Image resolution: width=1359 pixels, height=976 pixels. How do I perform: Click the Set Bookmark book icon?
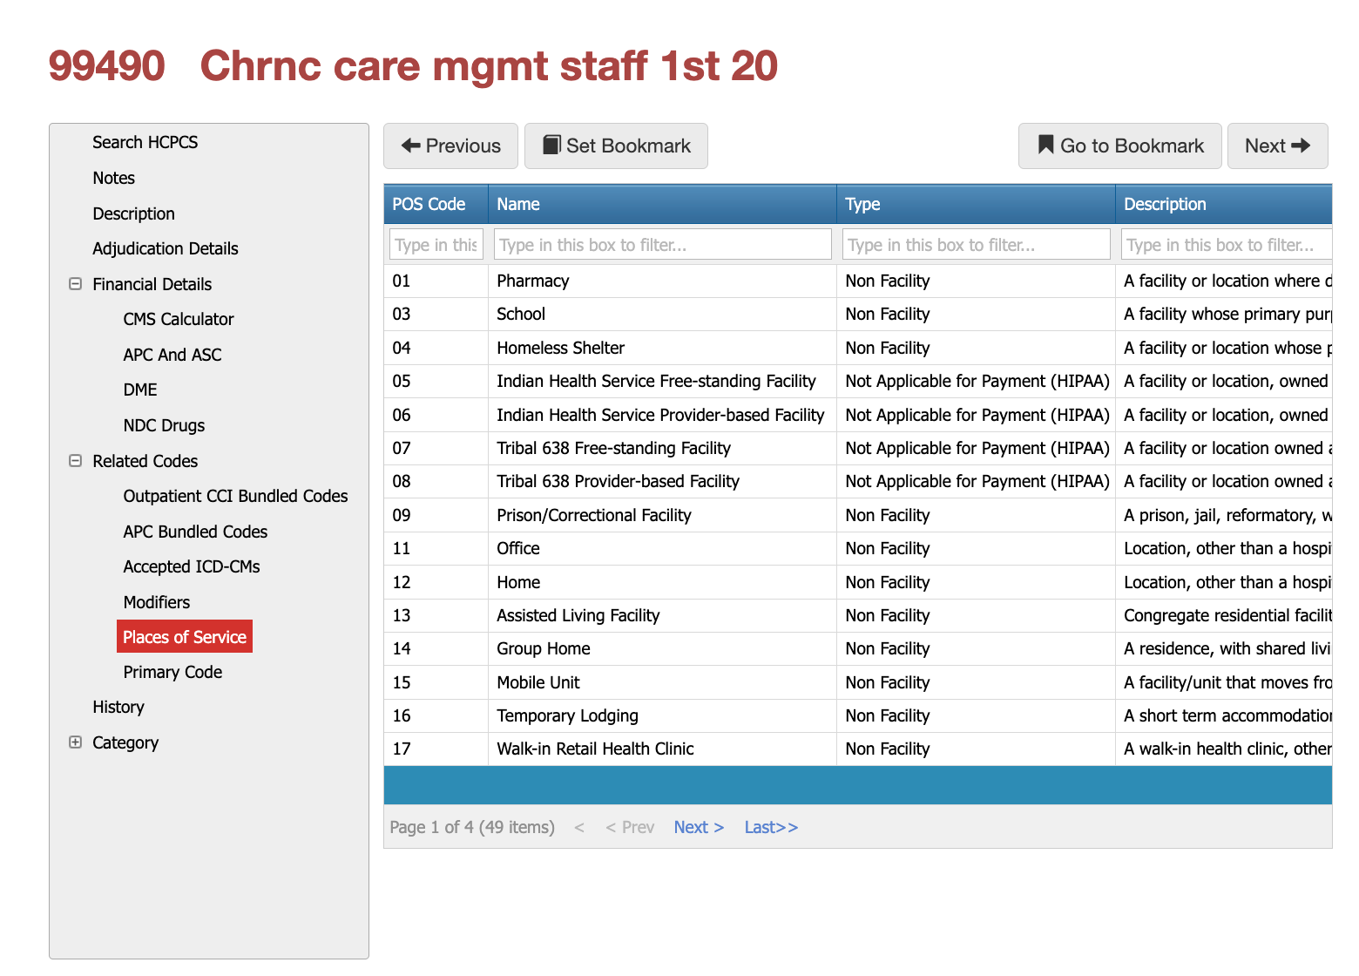coord(551,145)
